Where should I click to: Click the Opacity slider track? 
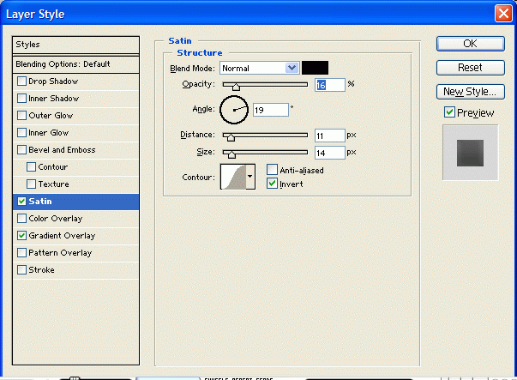[x=266, y=85]
